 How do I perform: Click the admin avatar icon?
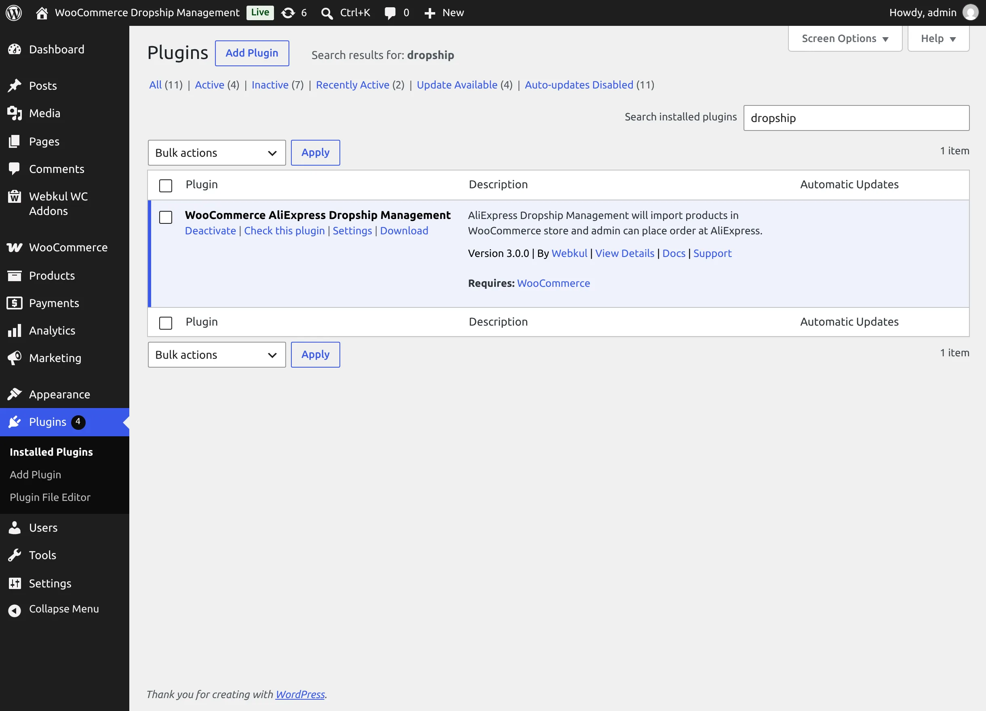(x=970, y=13)
